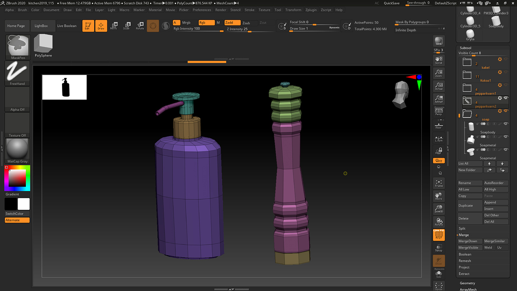Toggle Solo mode

(x=439, y=274)
